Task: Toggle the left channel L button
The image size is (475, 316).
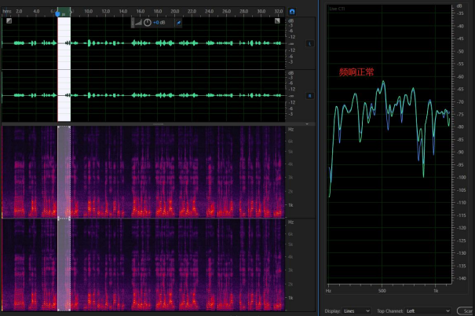Action: pyautogui.click(x=309, y=44)
